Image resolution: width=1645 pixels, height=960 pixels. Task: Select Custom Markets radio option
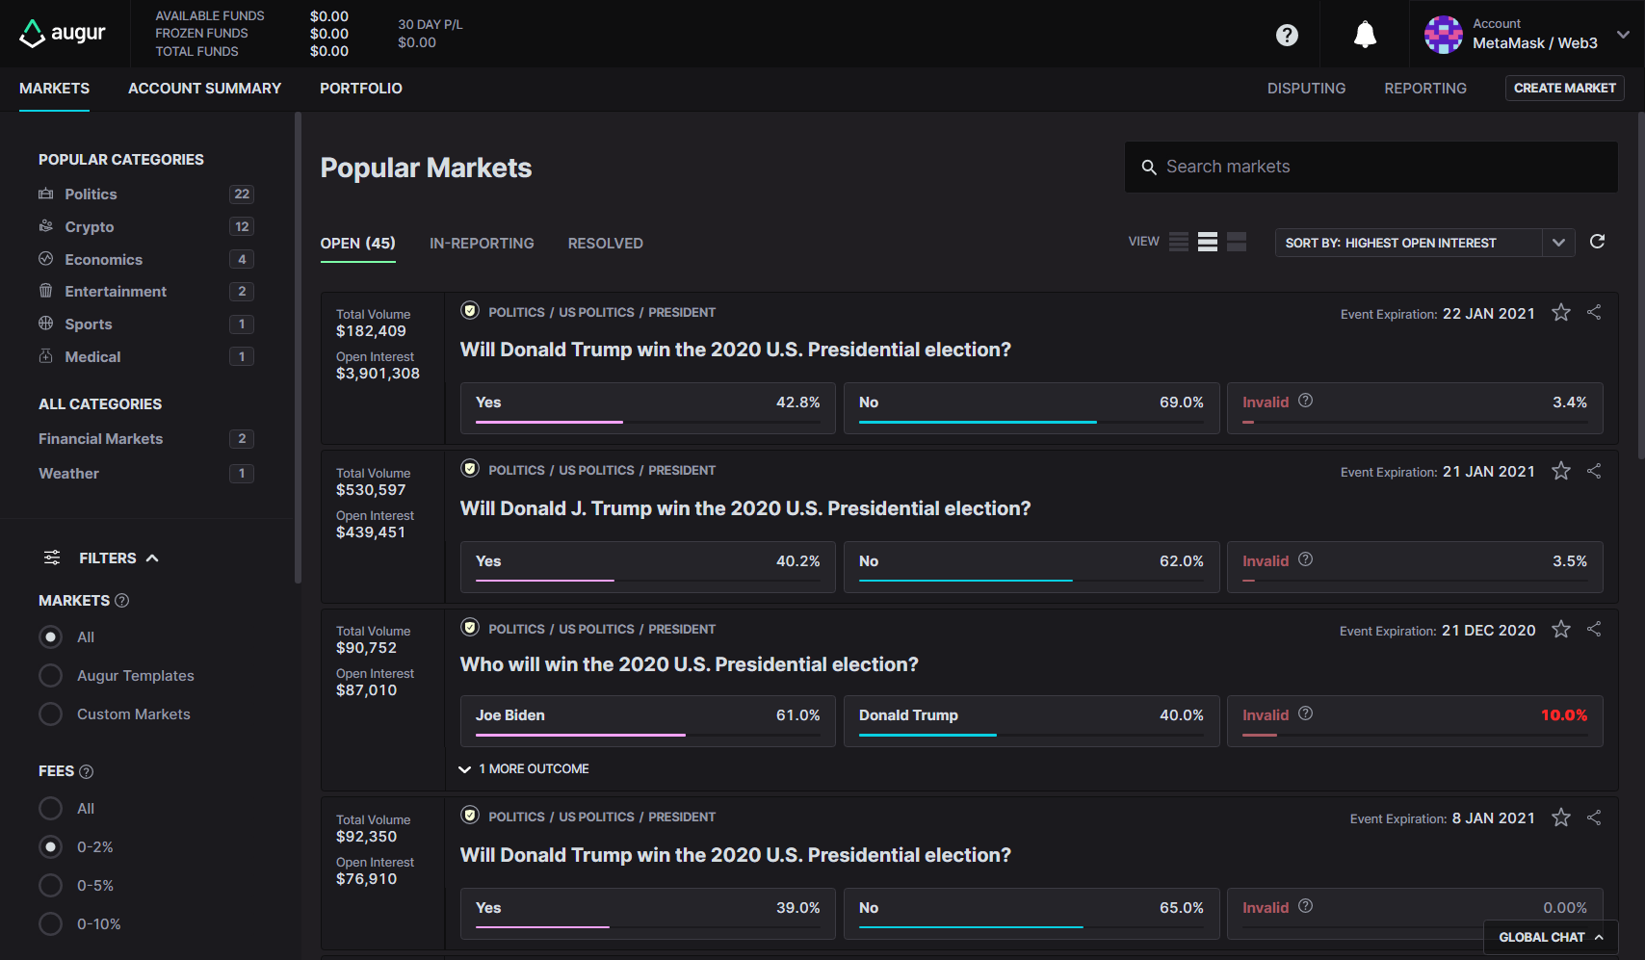(51, 714)
